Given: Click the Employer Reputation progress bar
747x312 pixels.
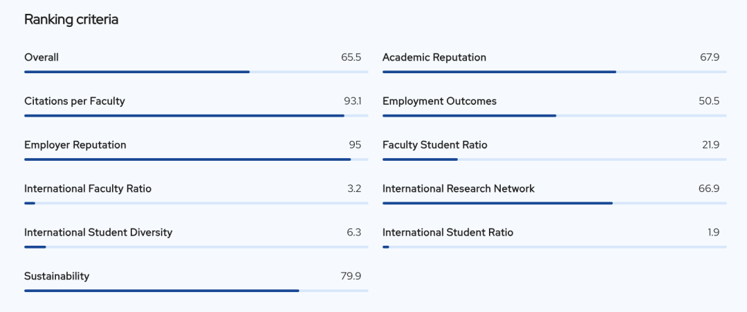Looking at the screenshot, I should coord(196,159).
